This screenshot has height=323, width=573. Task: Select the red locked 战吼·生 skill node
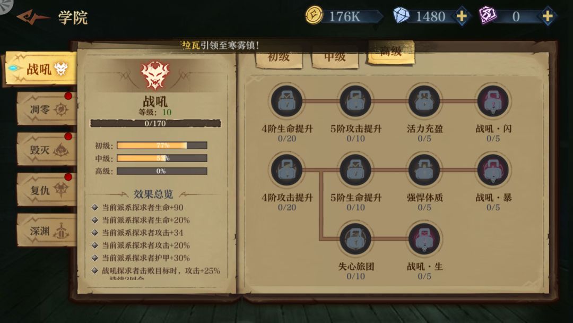(x=424, y=239)
